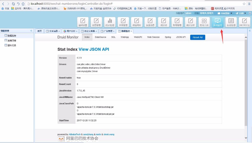Open the shrek.wang footer link
The height and width of the screenshot is (143, 252).
[109, 134]
